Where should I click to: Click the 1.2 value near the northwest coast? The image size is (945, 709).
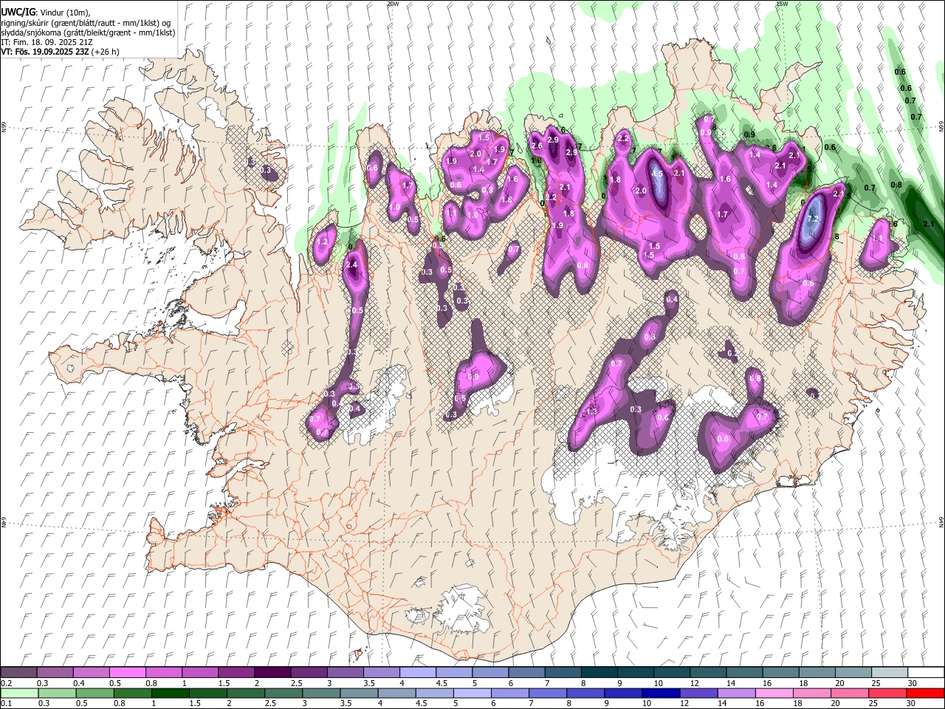pos(322,242)
